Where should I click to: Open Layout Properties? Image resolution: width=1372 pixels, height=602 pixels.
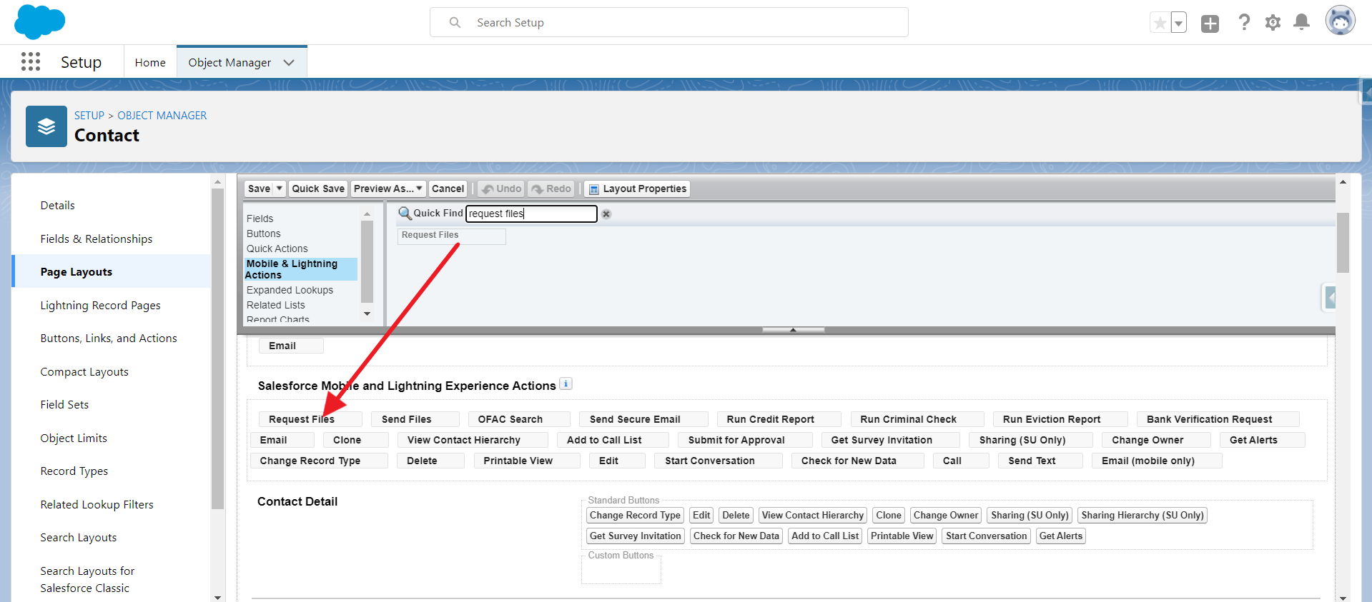click(637, 189)
